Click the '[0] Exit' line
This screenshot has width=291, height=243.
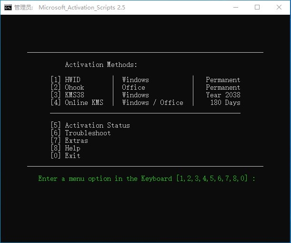click(x=66, y=156)
